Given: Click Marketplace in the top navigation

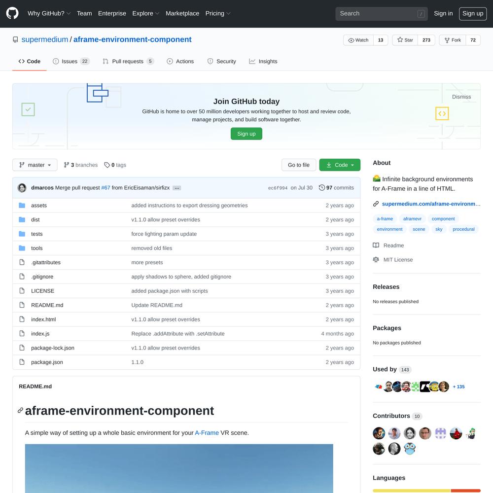Looking at the screenshot, I should coord(182,13).
